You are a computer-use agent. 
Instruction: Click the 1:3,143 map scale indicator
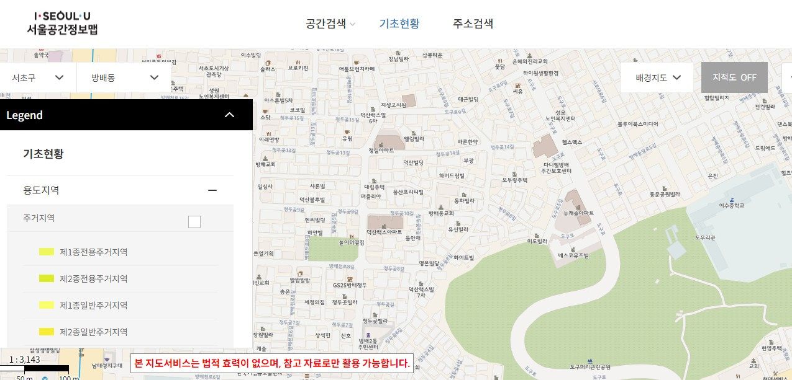25,360
